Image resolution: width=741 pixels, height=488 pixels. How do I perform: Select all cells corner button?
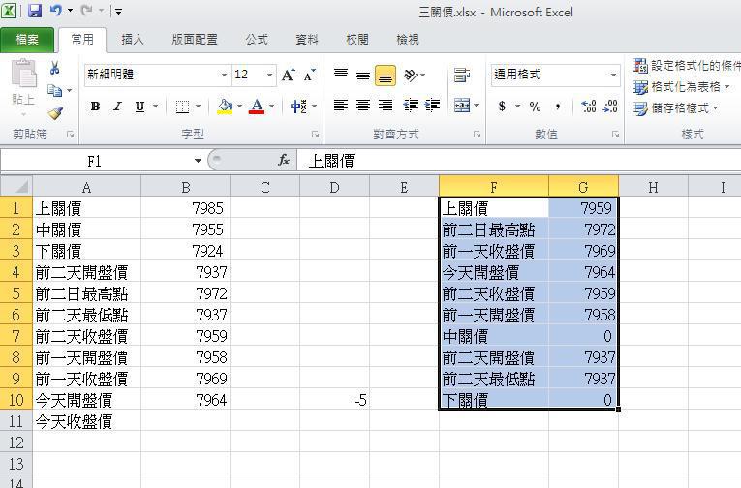pyautogui.click(x=16, y=187)
